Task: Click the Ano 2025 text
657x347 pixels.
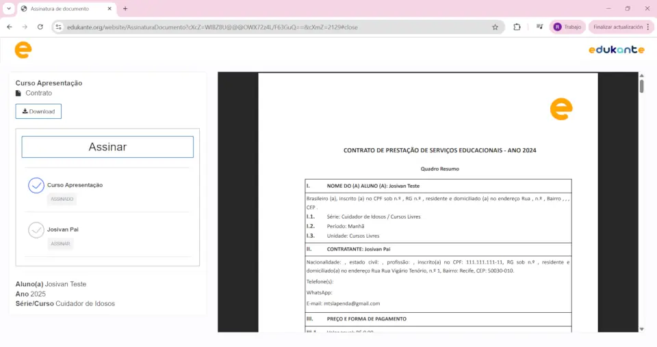Action: (x=31, y=294)
